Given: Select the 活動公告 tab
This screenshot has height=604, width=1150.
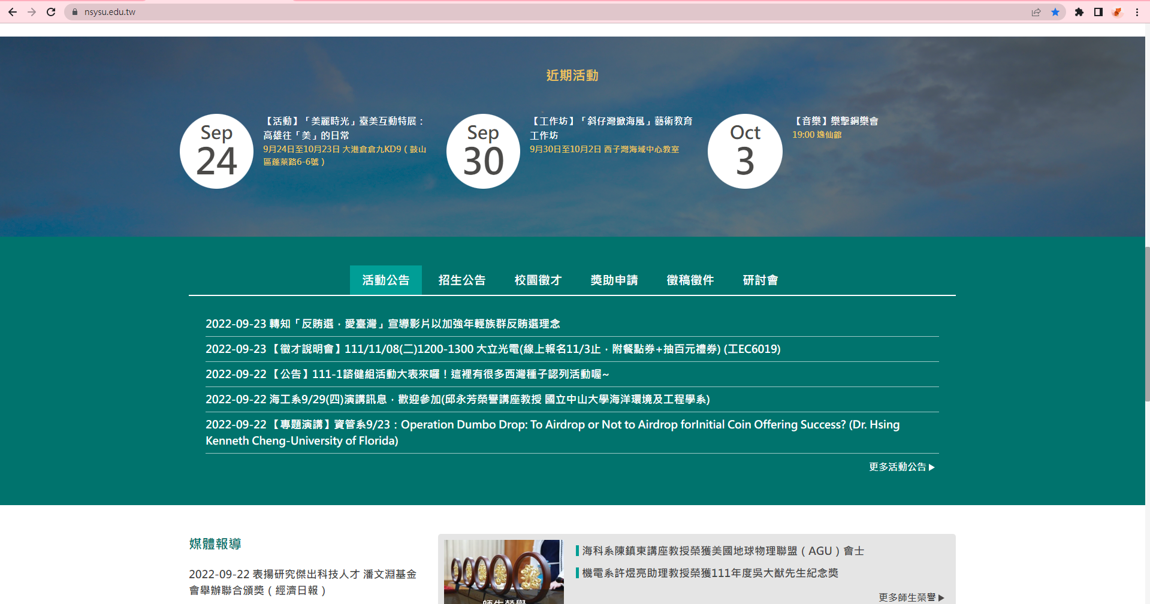Looking at the screenshot, I should pyautogui.click(x=386, y=280).
